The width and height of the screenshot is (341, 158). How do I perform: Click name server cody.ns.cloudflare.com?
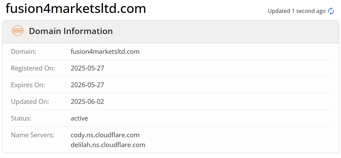pos(105,135)
